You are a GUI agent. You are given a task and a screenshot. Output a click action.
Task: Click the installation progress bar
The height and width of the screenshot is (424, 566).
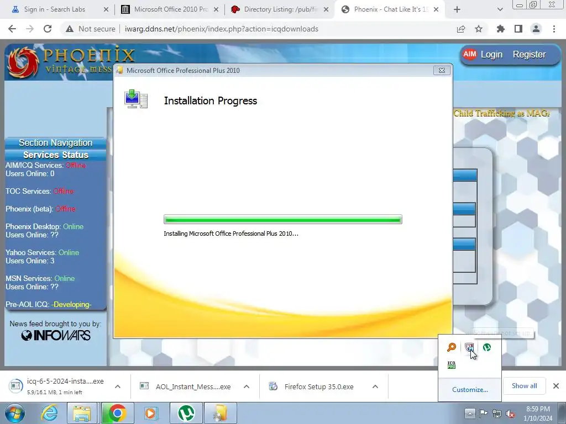click(282, 219)
